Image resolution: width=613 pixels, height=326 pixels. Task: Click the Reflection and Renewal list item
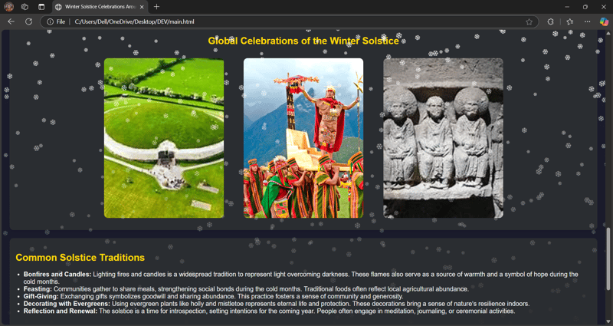coord(270,311)
